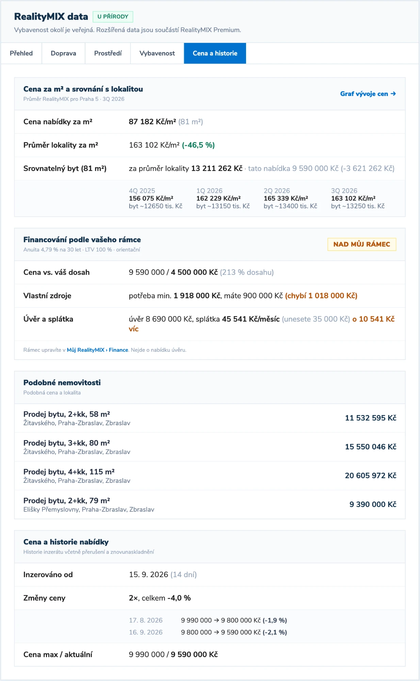Click the arrow icon beside Graf vývoje cen
The image size is (420, 681).
(393, 94)
